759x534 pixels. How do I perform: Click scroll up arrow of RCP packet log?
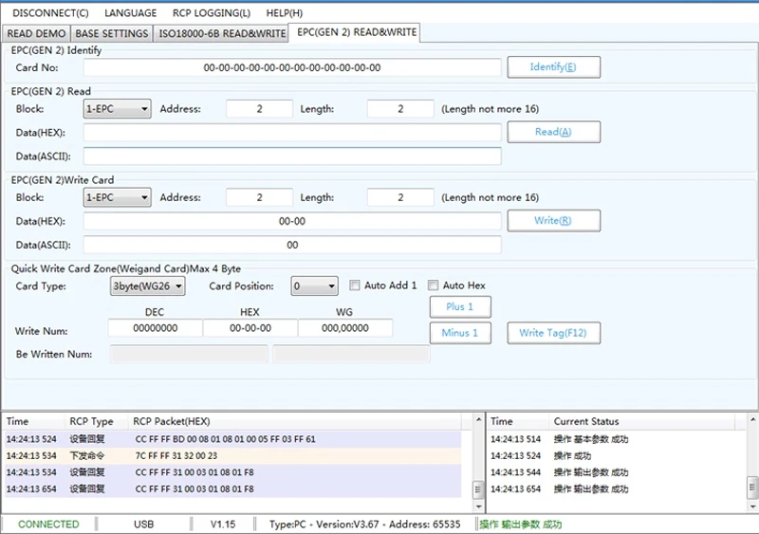click(x=478, y=420)
